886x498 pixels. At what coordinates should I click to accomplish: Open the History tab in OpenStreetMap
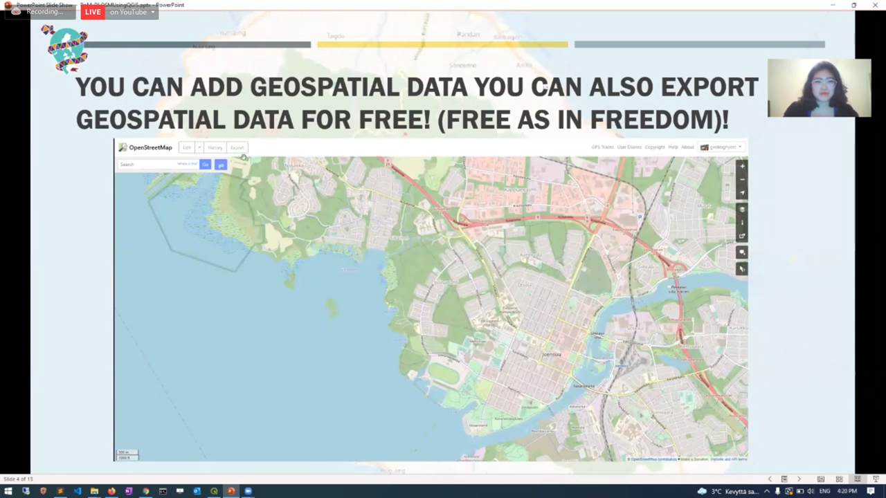215,147
